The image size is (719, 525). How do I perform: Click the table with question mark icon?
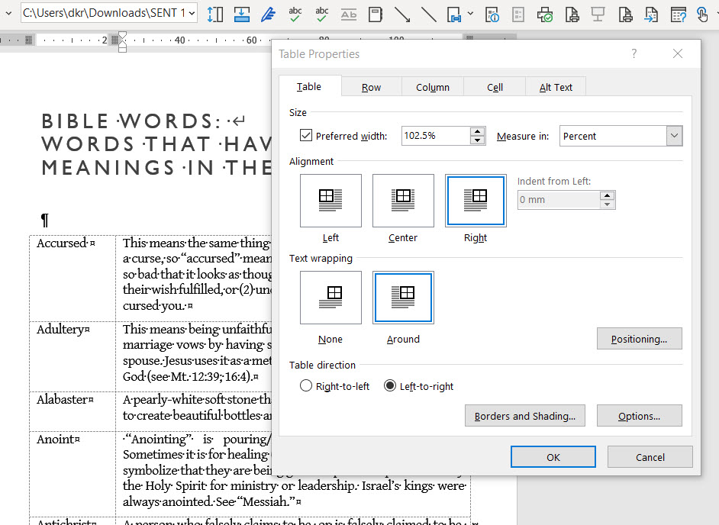point(679,14)
